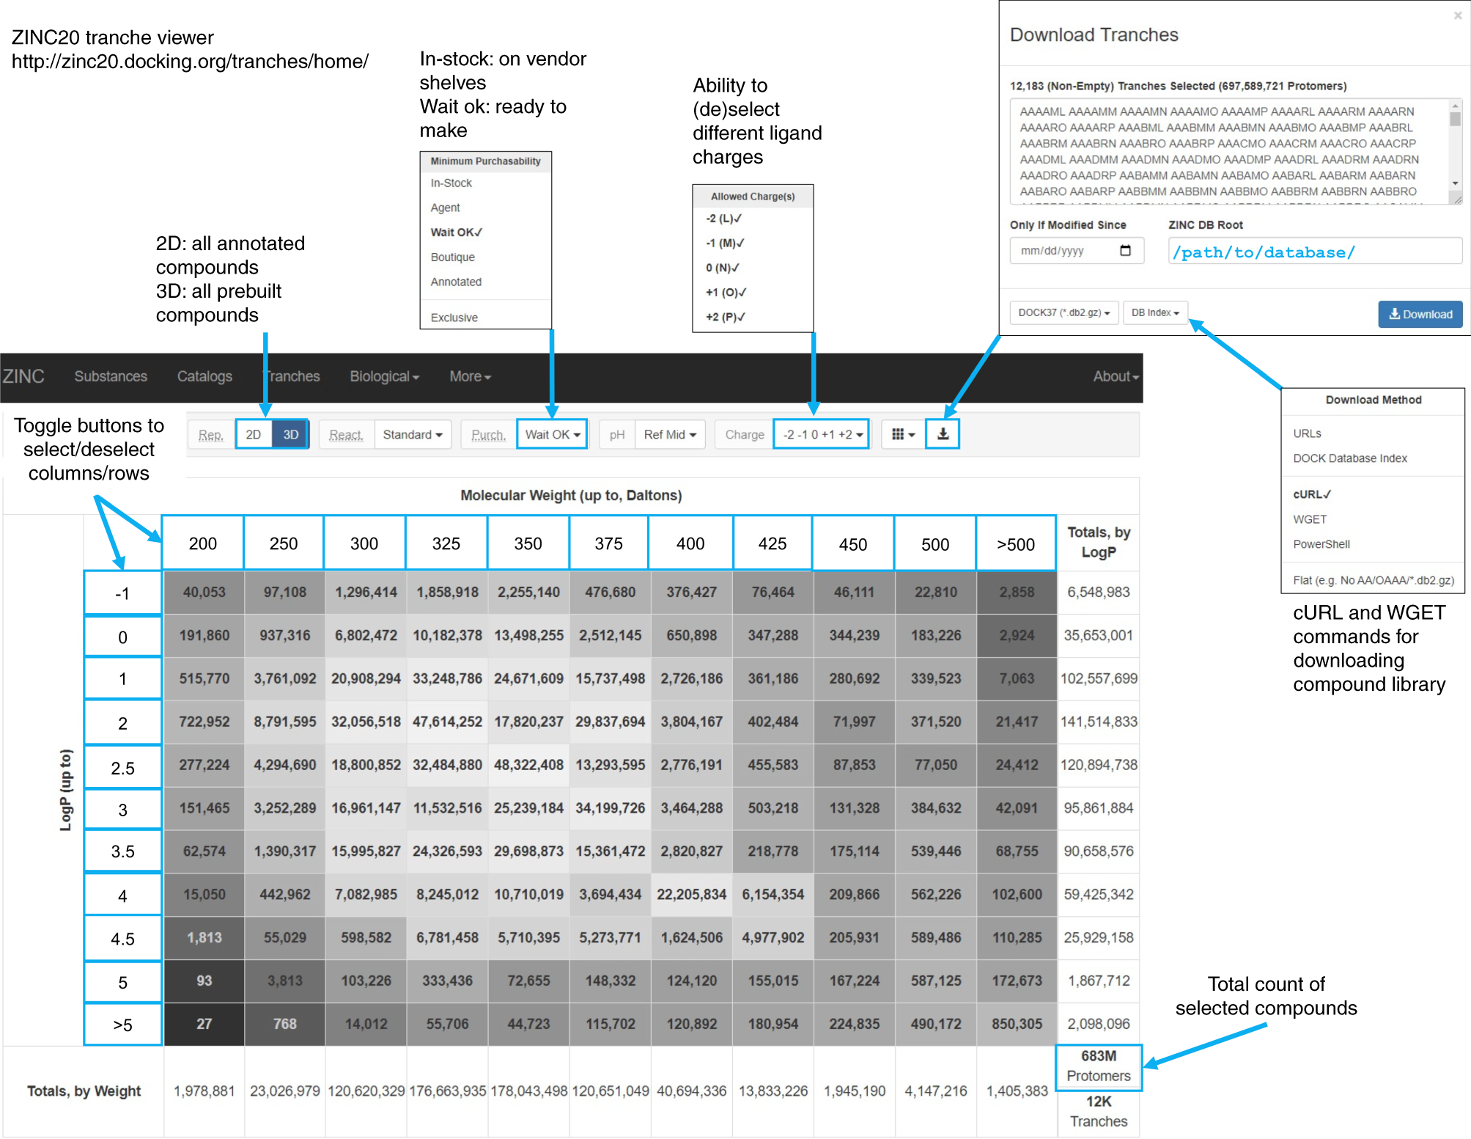The width and height of the screenshot is (1471, 1139).
Task: Click the download tranches icon button
Action: (943, 434)
